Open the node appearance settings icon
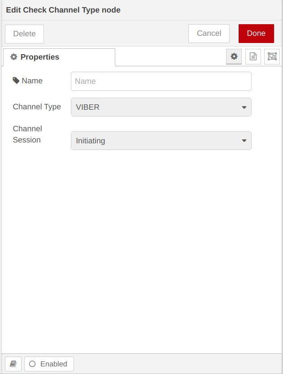This screenshot has height=374, width=283. pyautogui.click(x=272, y=56)
